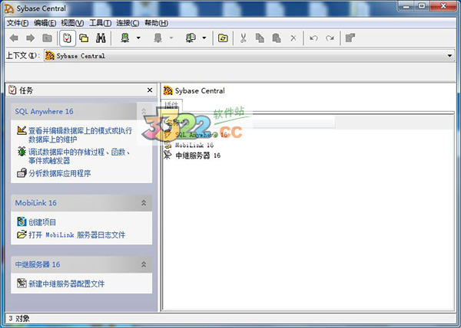Open the Connect icon dropdown arrow
461x328 pixels.
[138, 38]
